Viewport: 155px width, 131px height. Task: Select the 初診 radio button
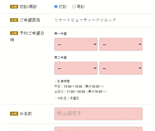[56, 7]
